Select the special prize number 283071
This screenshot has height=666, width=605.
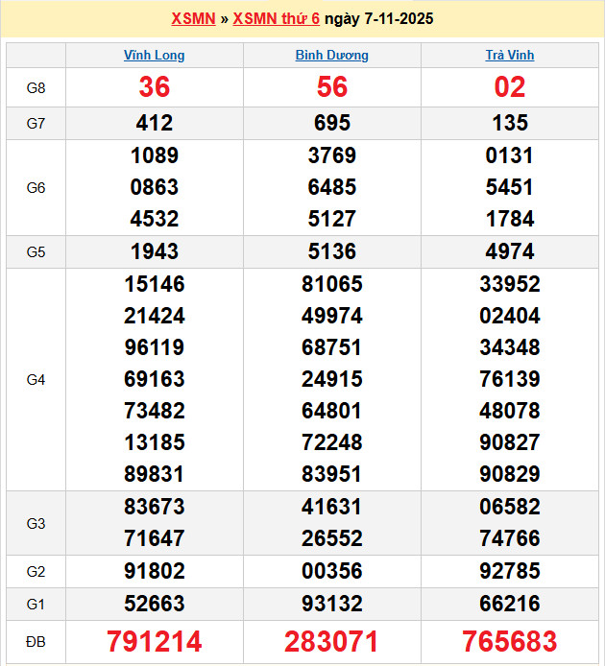coord(332,641)
